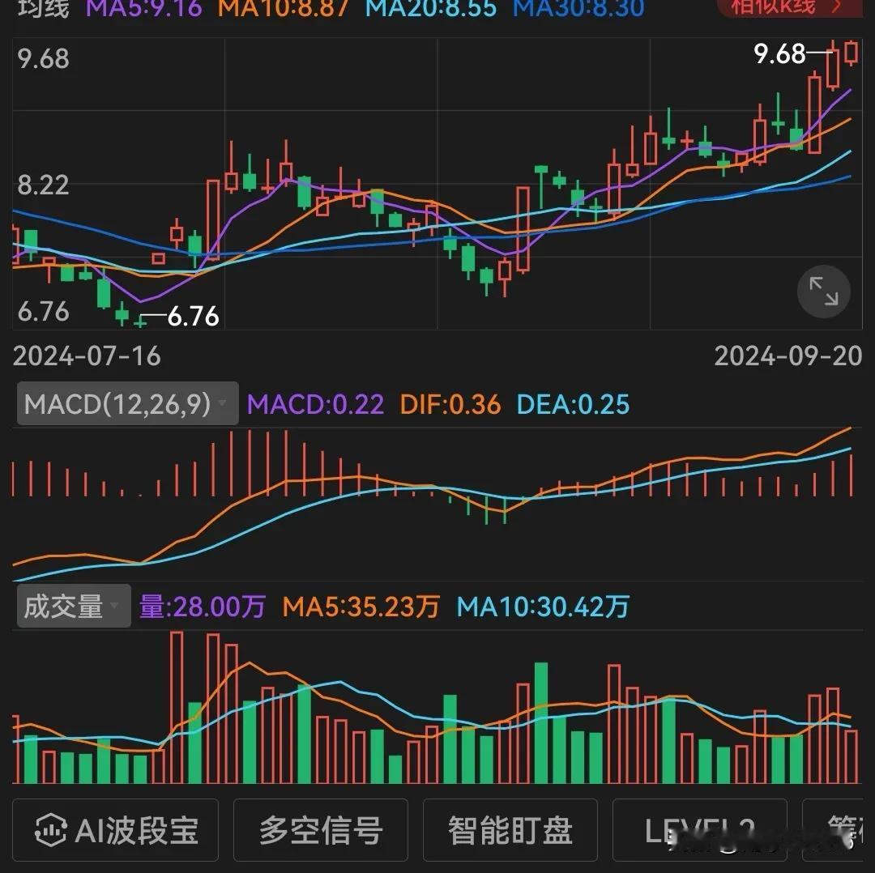Select the last volume bar on the right
The height and width of the screenshot is (873, 875).
click(851, 756)
